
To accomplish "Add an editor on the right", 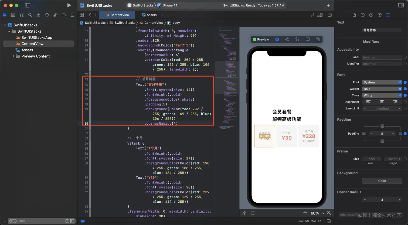I will (330, 15).
